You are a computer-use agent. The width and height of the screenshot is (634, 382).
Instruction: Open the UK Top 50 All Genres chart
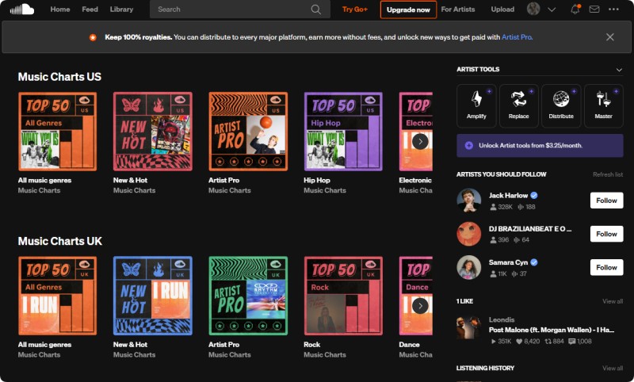57,296
